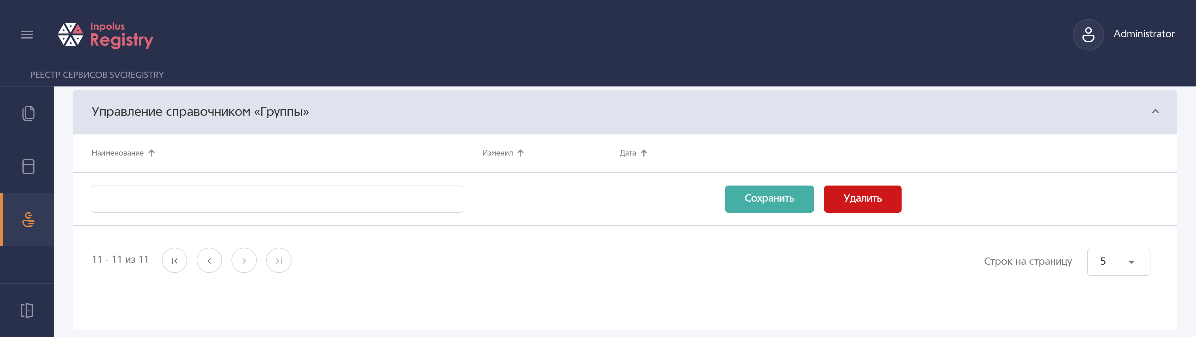Open the rows per page dropdown
1196x337 pixels.
pos(1119,262)
